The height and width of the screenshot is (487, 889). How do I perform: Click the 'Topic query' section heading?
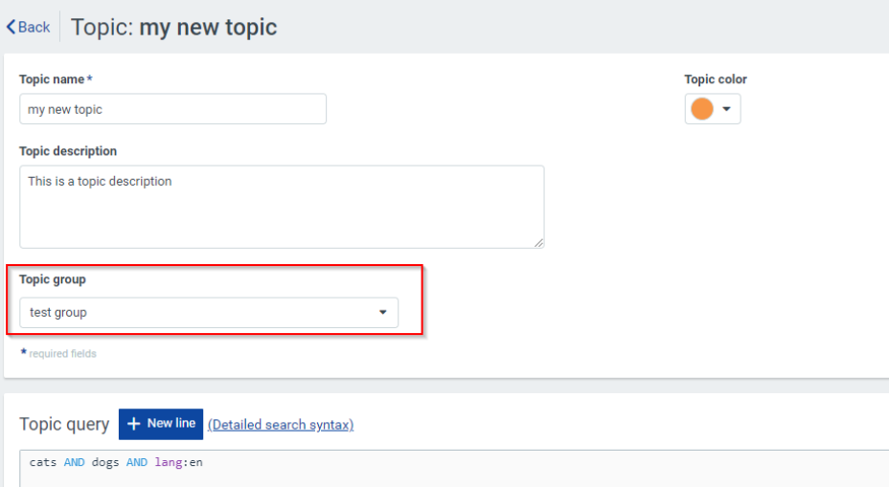pyautogui.click(x=64, y=425)
